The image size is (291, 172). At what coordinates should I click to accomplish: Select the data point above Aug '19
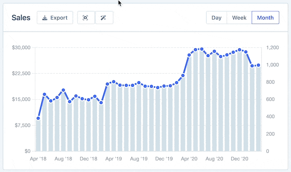[139, 83]
